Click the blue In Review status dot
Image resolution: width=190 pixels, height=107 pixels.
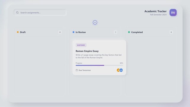(x=73, y=32)
